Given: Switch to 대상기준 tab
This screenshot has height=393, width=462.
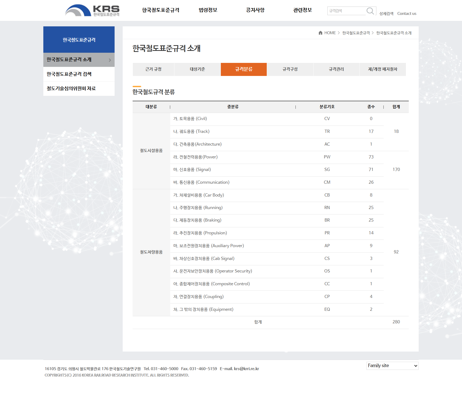Looking at the screenshot, I should (x=197, y=69).
